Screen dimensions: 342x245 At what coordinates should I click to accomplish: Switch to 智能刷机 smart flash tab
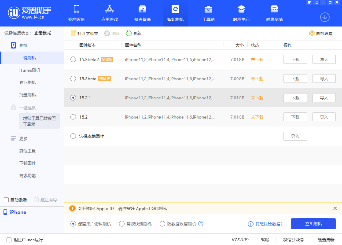175,13
